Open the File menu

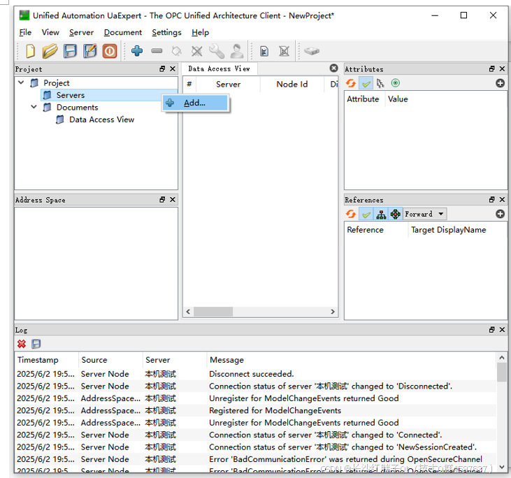tap(25, 33)
